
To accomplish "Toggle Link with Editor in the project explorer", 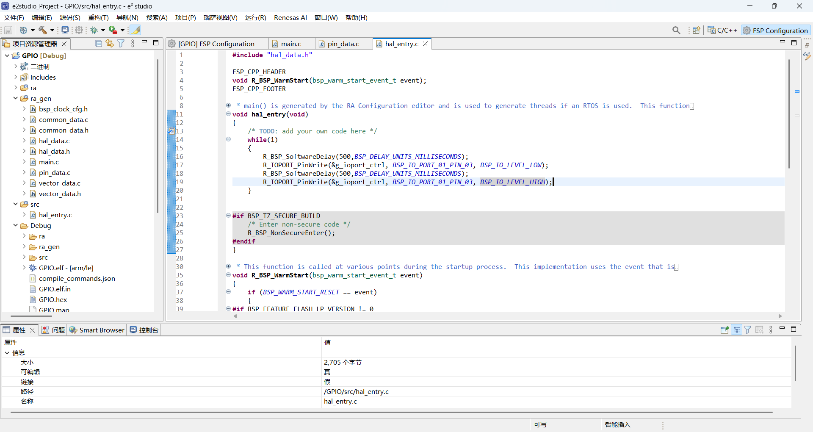I will coord(110,44).
